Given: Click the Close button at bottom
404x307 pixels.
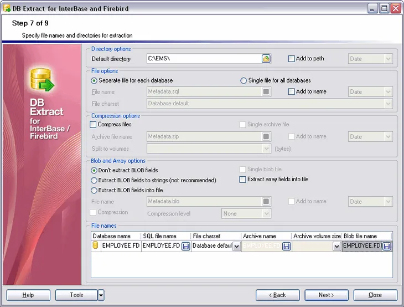Looking at the screenshot, I should pos(375,295).
